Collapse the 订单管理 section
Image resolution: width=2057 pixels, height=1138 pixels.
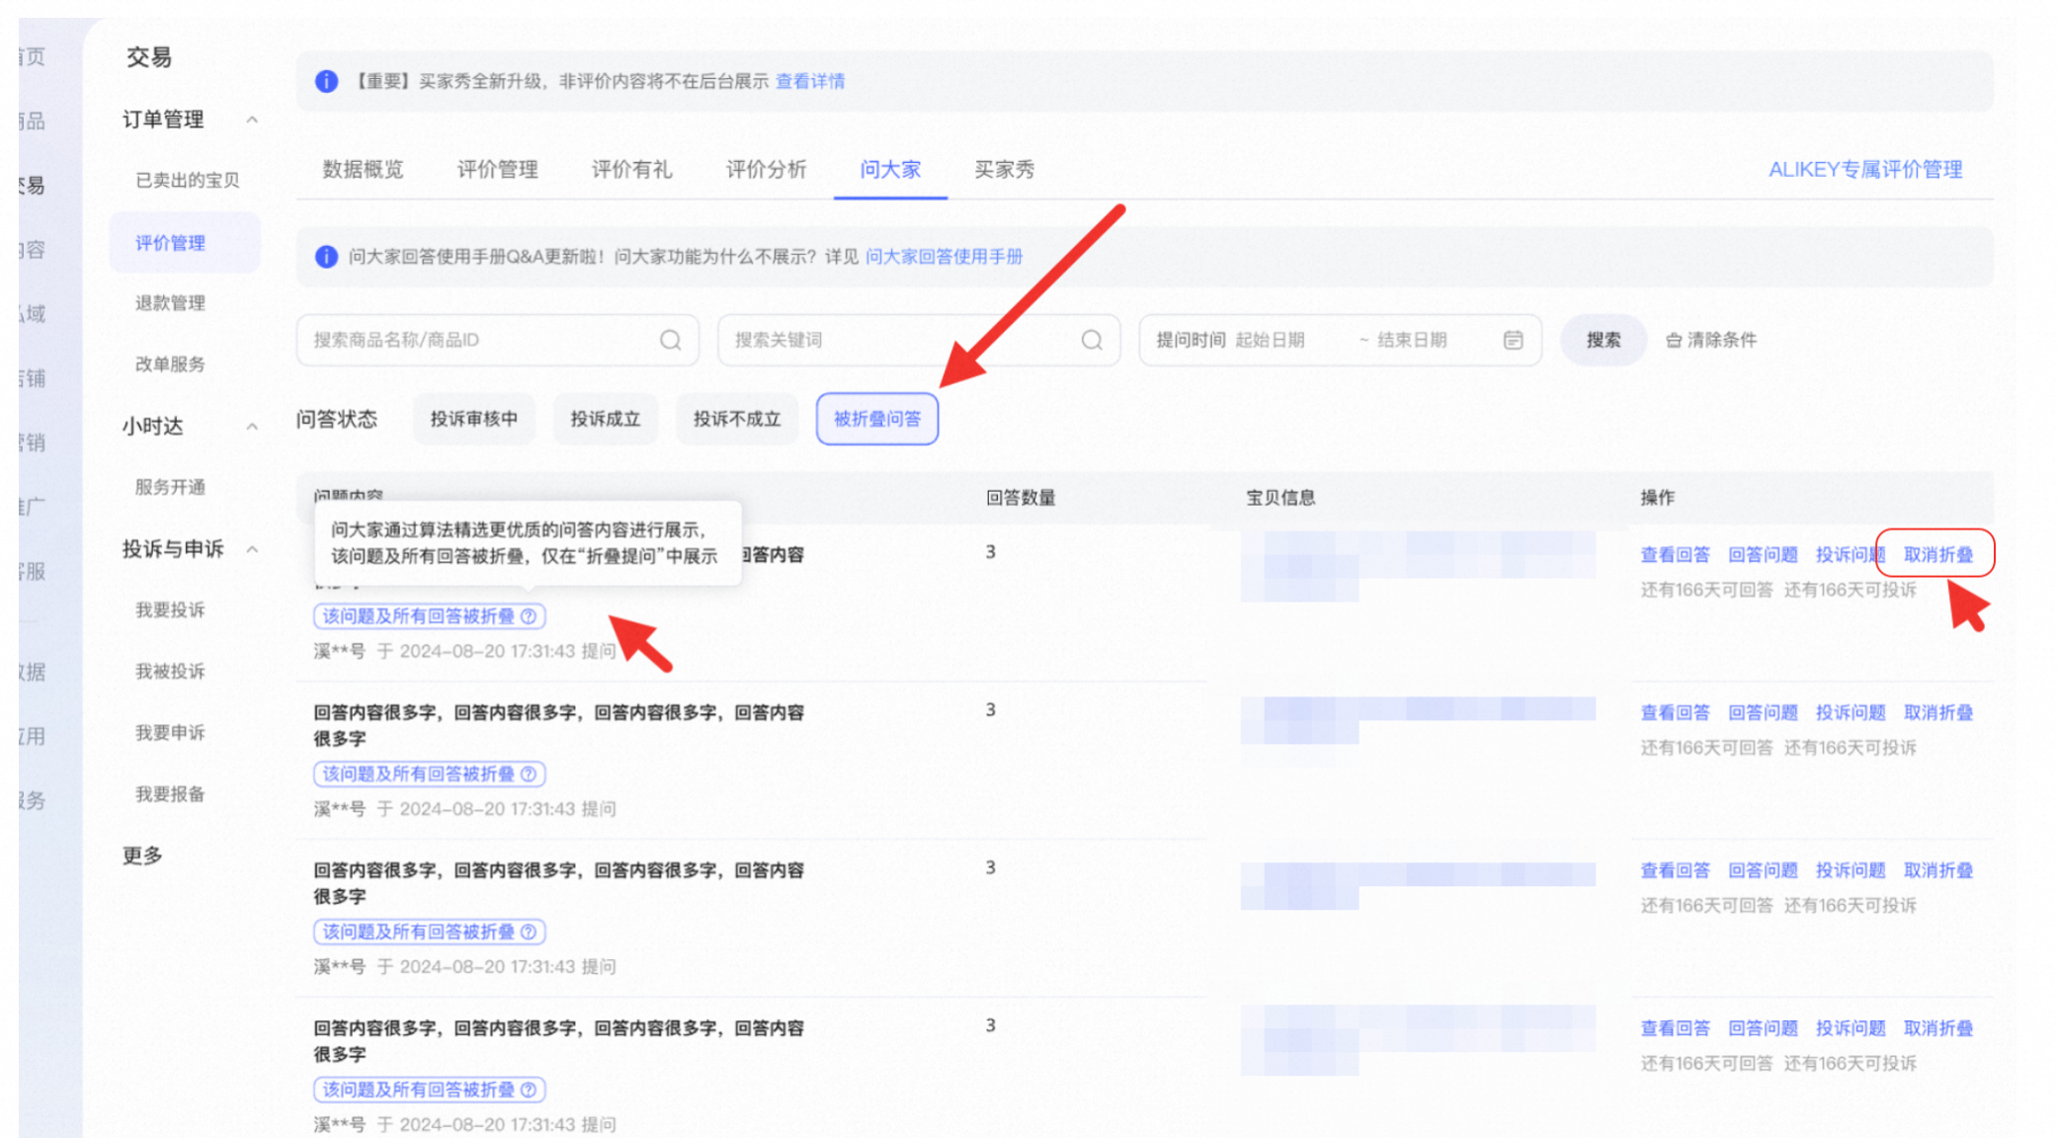pyautogui.click(x=252, y=120)
